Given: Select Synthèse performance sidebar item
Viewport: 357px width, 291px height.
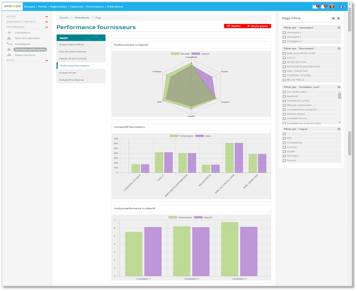Looking at the screenshot, I should click(x=30, y=50).
